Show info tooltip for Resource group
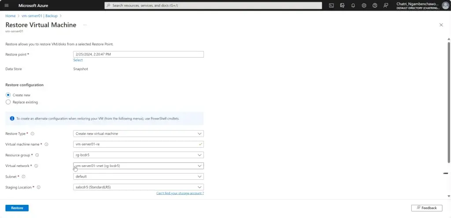 [x=37, y=155]
